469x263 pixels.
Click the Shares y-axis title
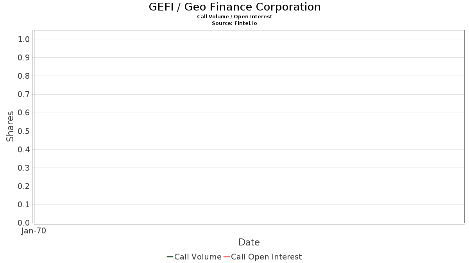coord(10,126)
